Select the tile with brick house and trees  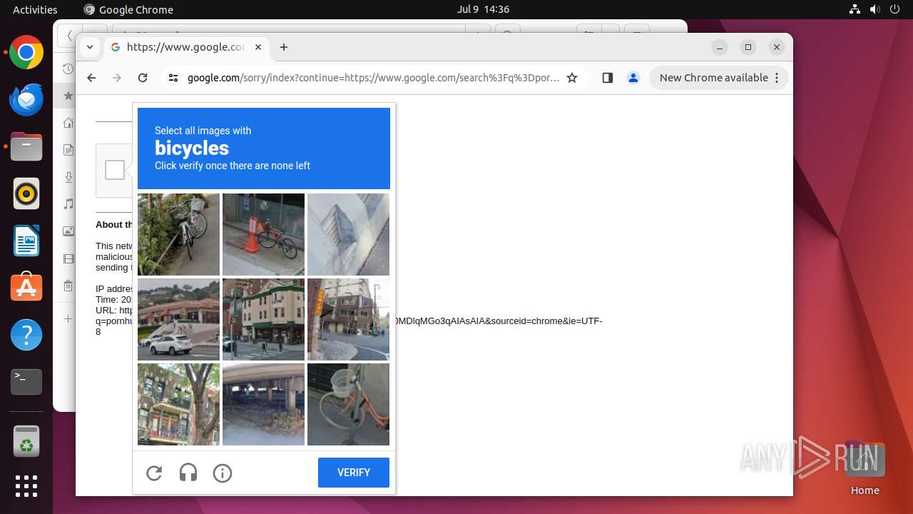click(178, 404)
